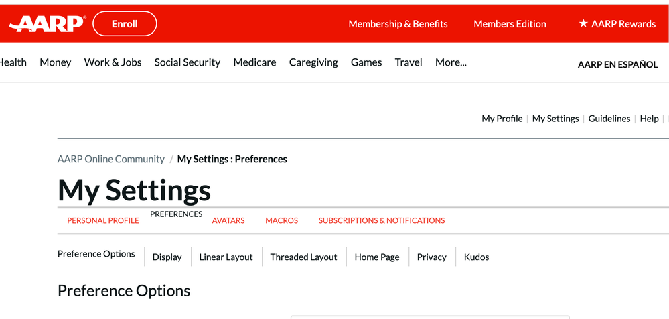Click the AARP logo

(46, 24)
